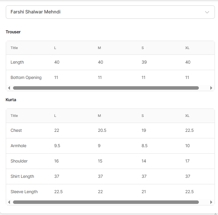This screenshot has height=215, width=218.
Task: Click the Kurta table horizontal scrollbar
Action: 106,202
